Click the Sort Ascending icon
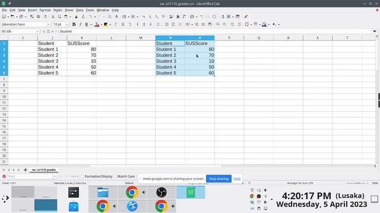This screenshot has height=213, width=380. pos(150,17)
